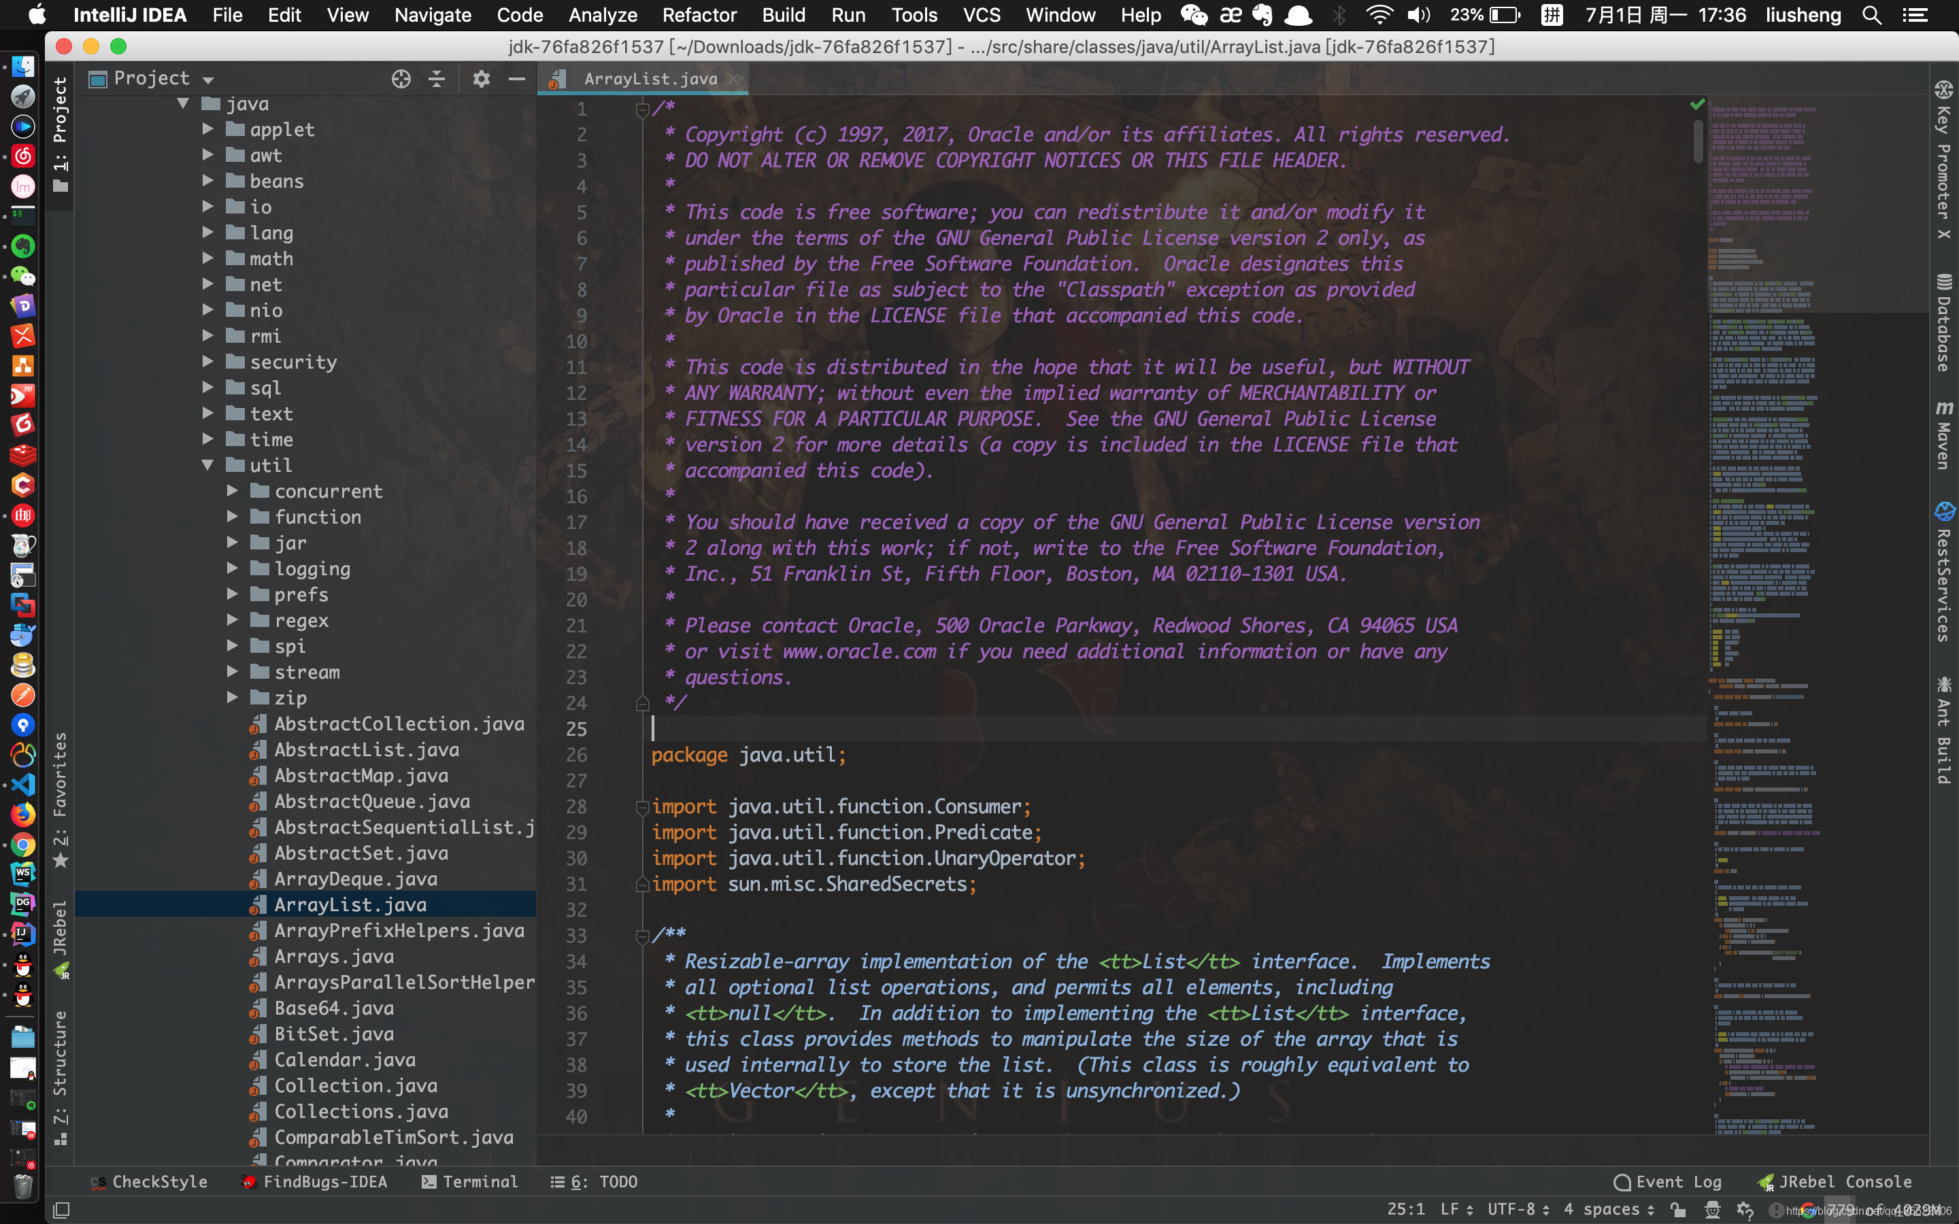Screen dimensions: 1959x1224
Task: Expand the applet folder
Action: pos(207,129)
